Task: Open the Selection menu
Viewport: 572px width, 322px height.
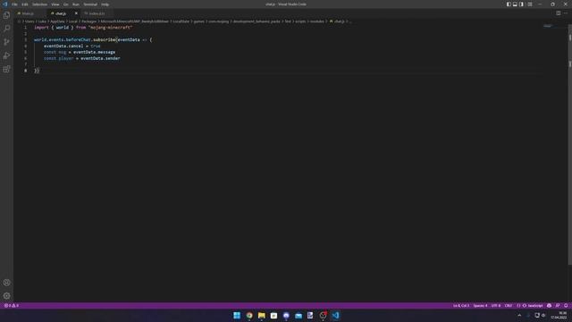Action: [39, 4]
